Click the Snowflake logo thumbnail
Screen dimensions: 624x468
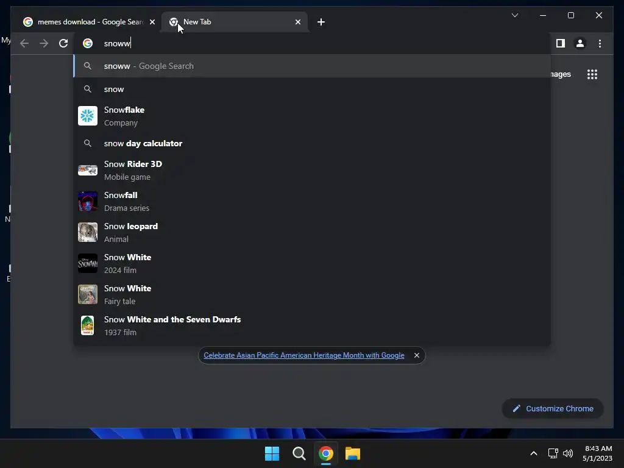(x=88, y=116)
